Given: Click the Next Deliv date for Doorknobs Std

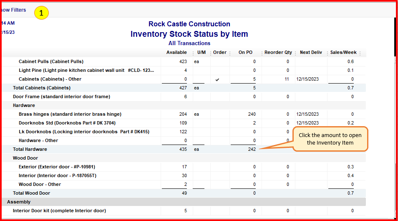Looking at the screenshot, I should pos(307,123).
